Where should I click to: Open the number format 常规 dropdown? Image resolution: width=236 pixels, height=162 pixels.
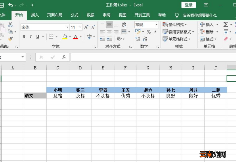click(156, 25)
